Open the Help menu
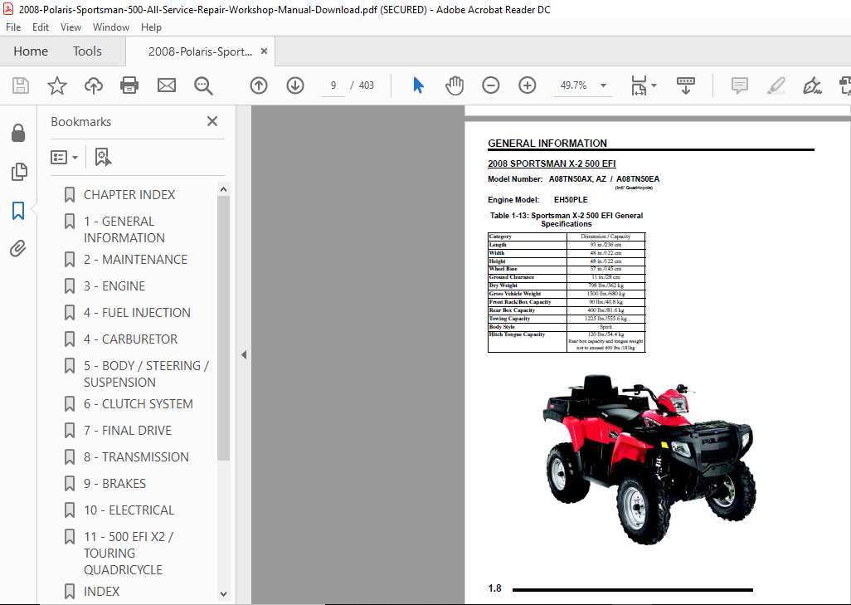This screenshot has height=605, width=851. tap(151, 27)
